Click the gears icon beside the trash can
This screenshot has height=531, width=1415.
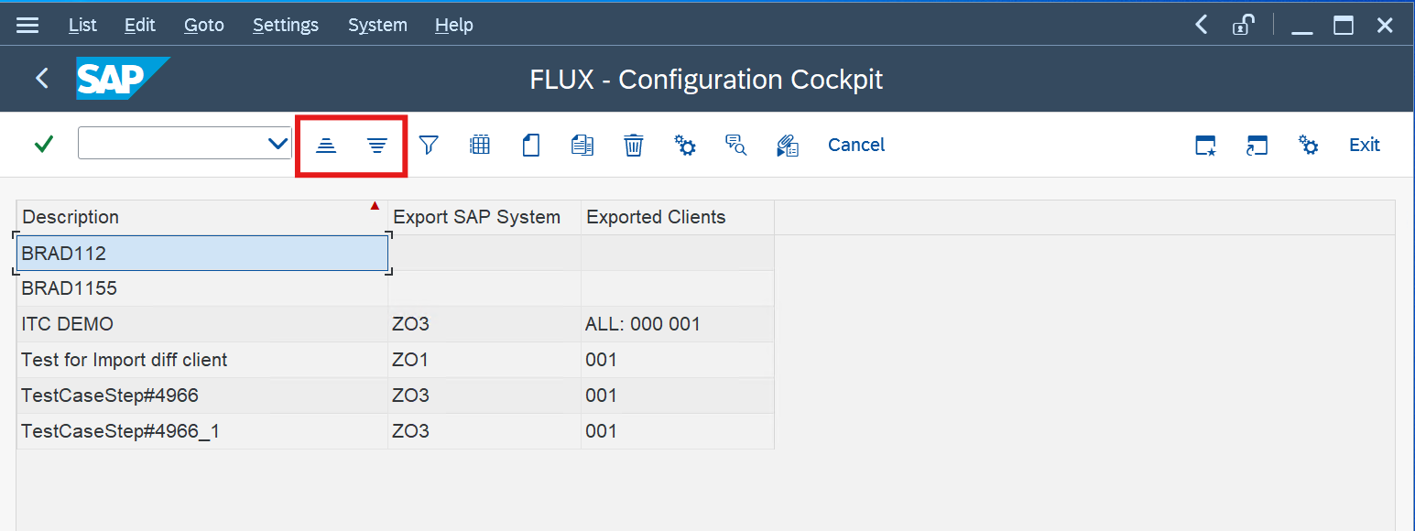pos(685,145)
